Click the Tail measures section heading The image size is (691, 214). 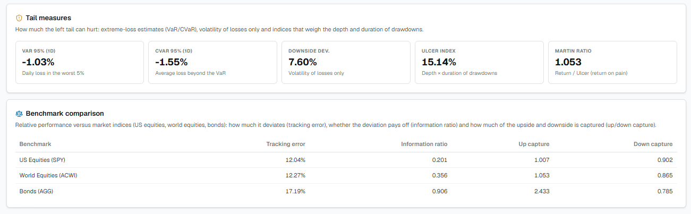point(48,18)
